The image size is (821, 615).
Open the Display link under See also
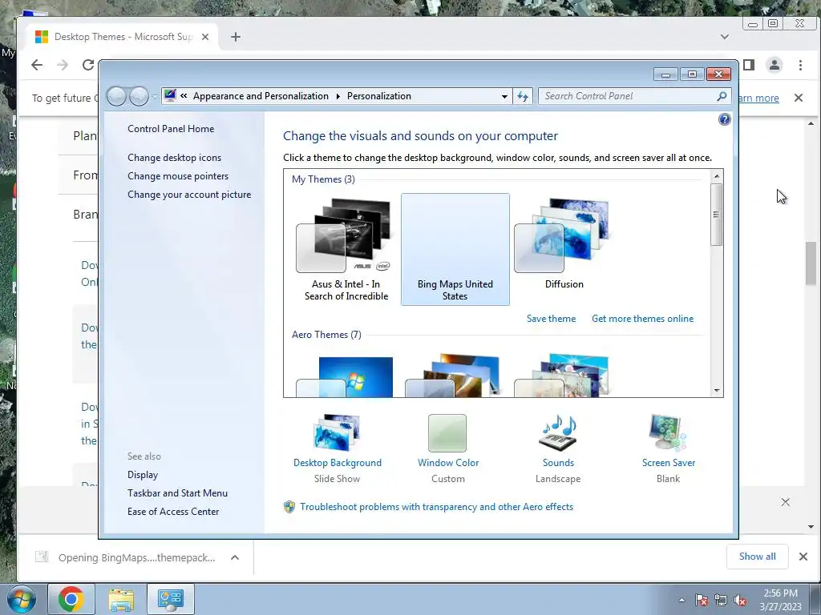(x=143, y=474)
